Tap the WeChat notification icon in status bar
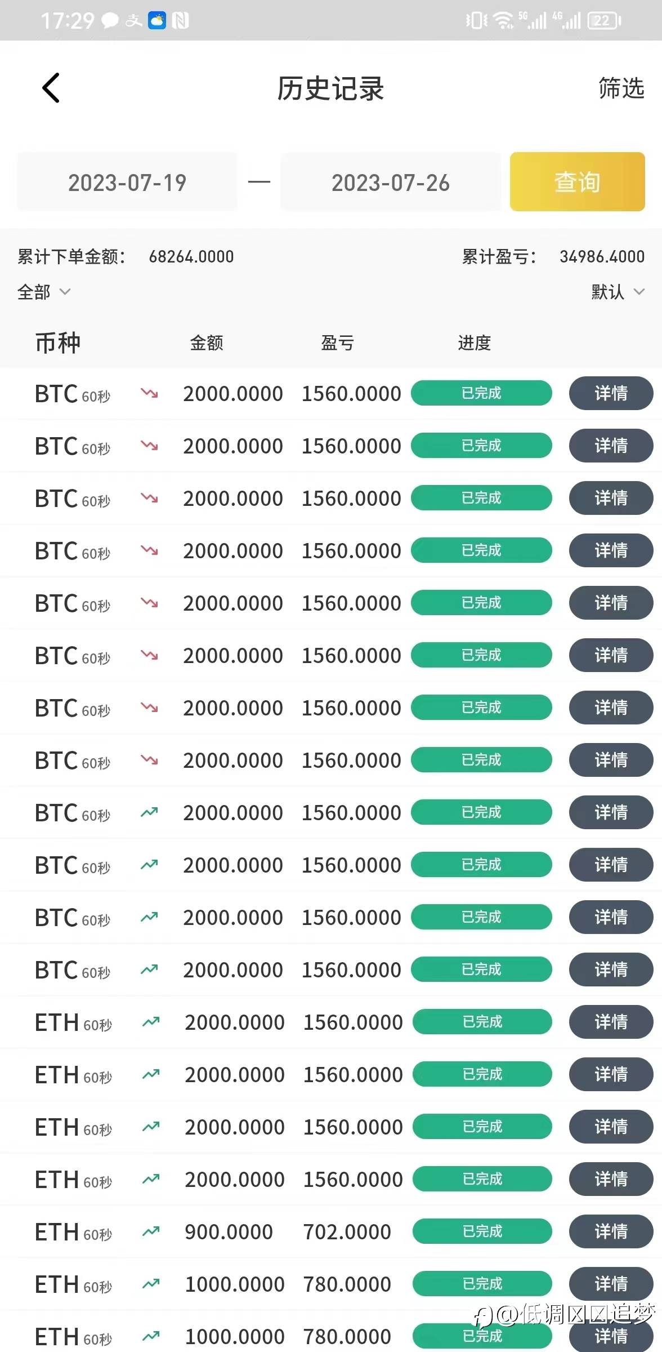Viewport: 662px width, 1352px height. (x=109, y=21)
